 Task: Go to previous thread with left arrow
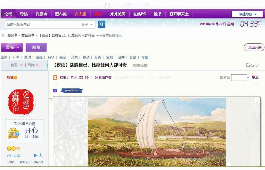[x=252, y=65]
